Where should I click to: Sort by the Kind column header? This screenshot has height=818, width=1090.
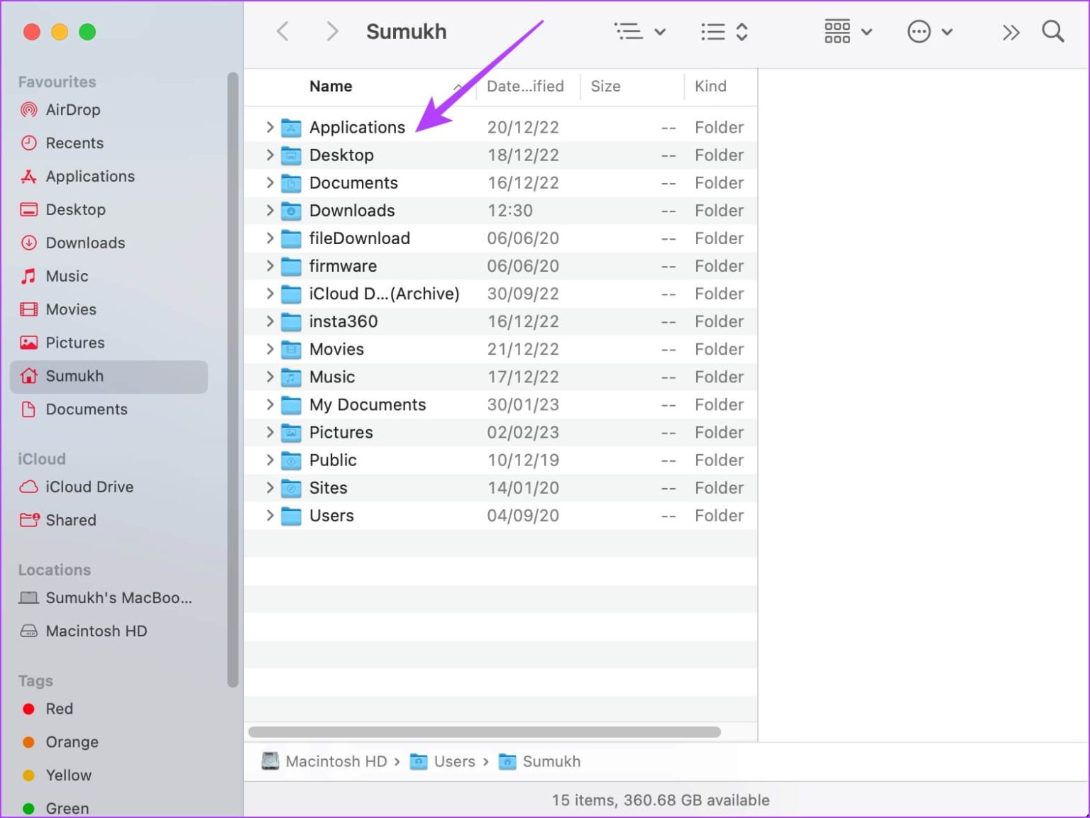pyautogui.click(x=710, y=87)
